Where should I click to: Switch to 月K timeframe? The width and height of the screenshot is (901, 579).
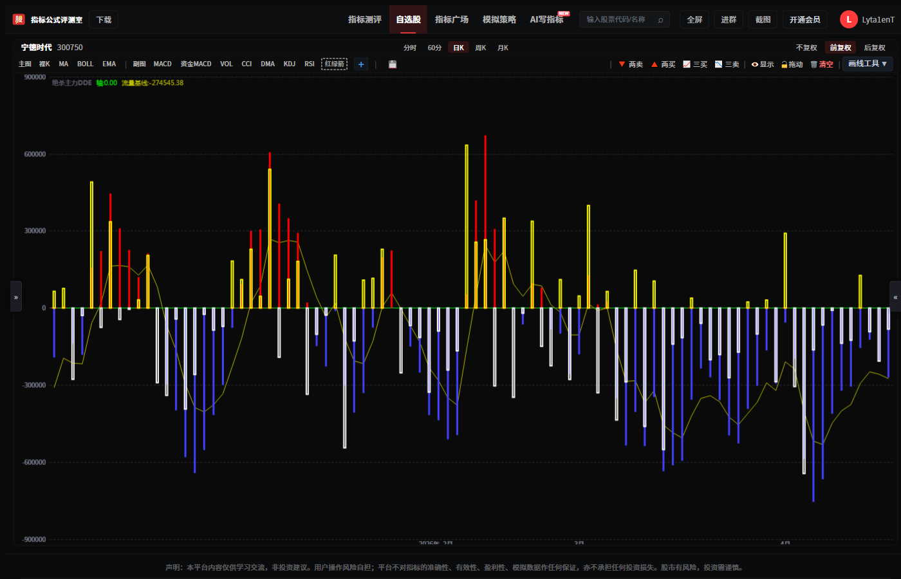503,48
